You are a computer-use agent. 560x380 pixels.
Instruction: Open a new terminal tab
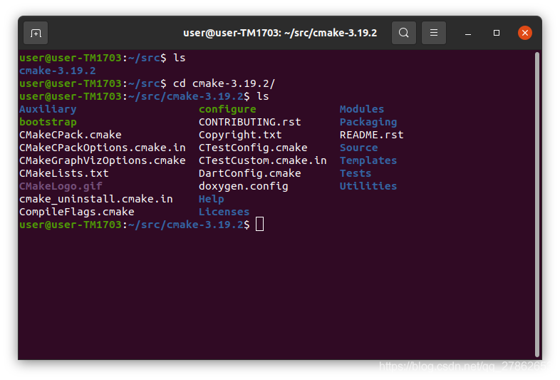[36, 33]
